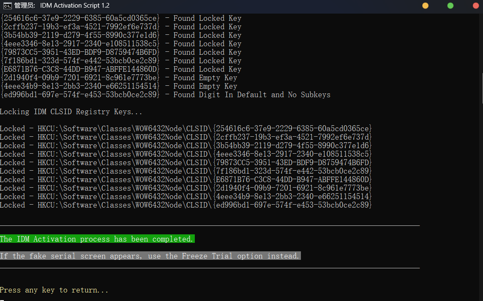
Task: Click Locked HKCU line ending {2cffb237-19b3-ef3a-4521-7992ef6e737d}
Action: click(x=186, y=137)
